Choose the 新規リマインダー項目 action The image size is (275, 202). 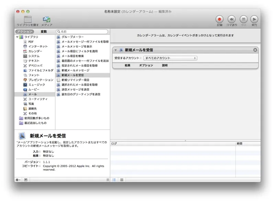(75, 80)
